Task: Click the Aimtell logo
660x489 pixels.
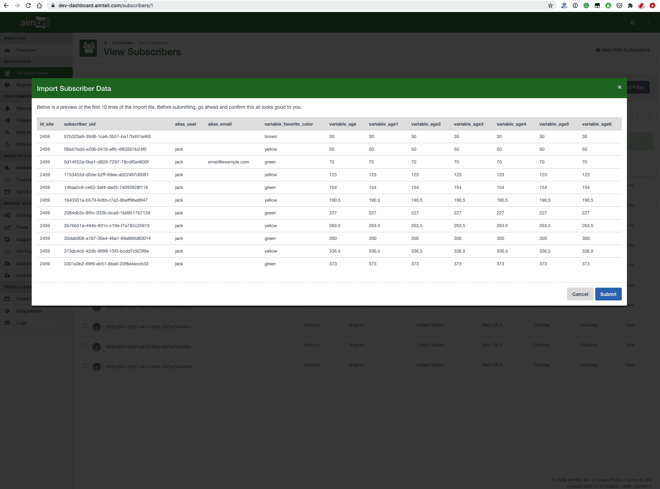Action: pyautogui.click(x=35, y=23)
